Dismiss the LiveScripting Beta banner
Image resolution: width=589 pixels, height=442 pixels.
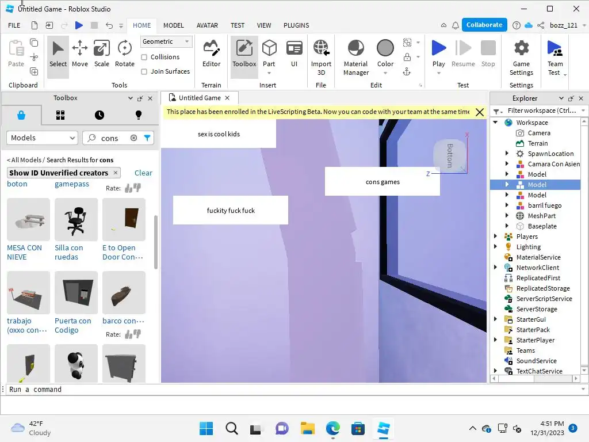click(479, 112)
